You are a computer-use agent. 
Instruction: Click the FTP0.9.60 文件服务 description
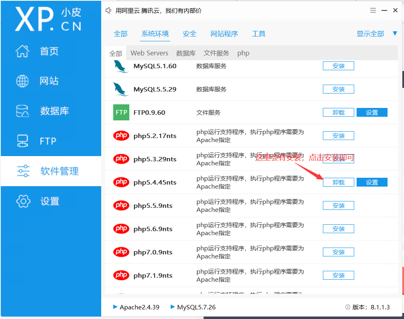click(x=208, y=112)
